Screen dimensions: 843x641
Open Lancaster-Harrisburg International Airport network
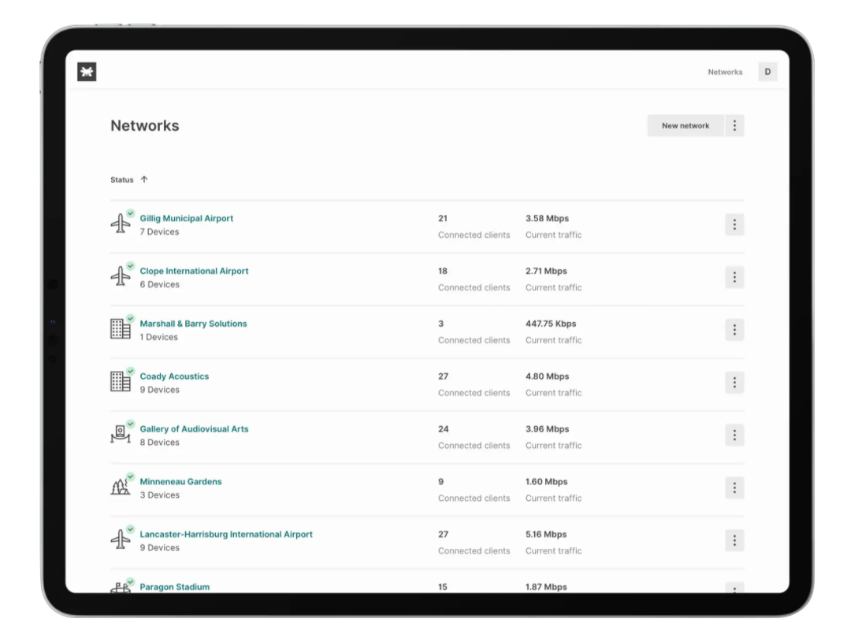(x=226, y=535)
